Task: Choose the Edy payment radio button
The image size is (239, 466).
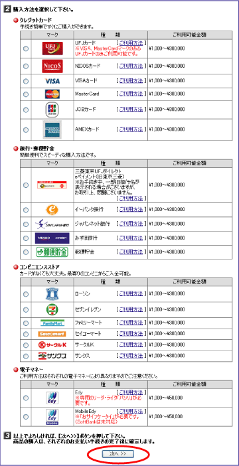Action: pos(26,398)
